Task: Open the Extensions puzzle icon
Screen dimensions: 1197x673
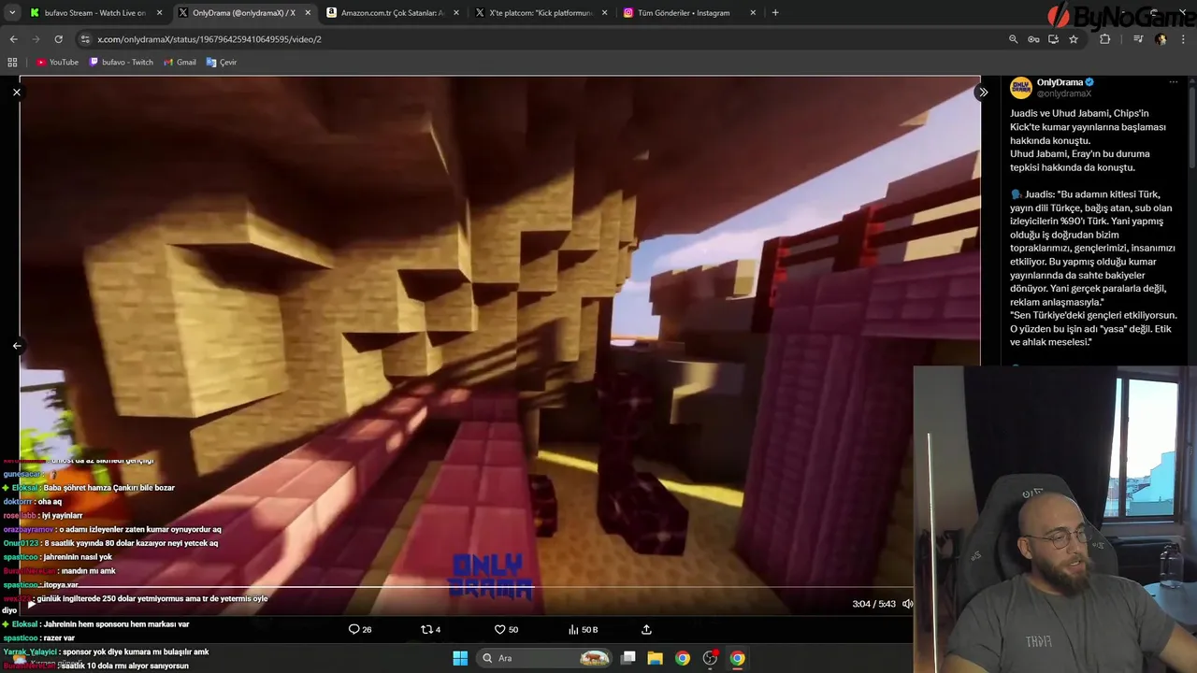Action: point(1104,39)
